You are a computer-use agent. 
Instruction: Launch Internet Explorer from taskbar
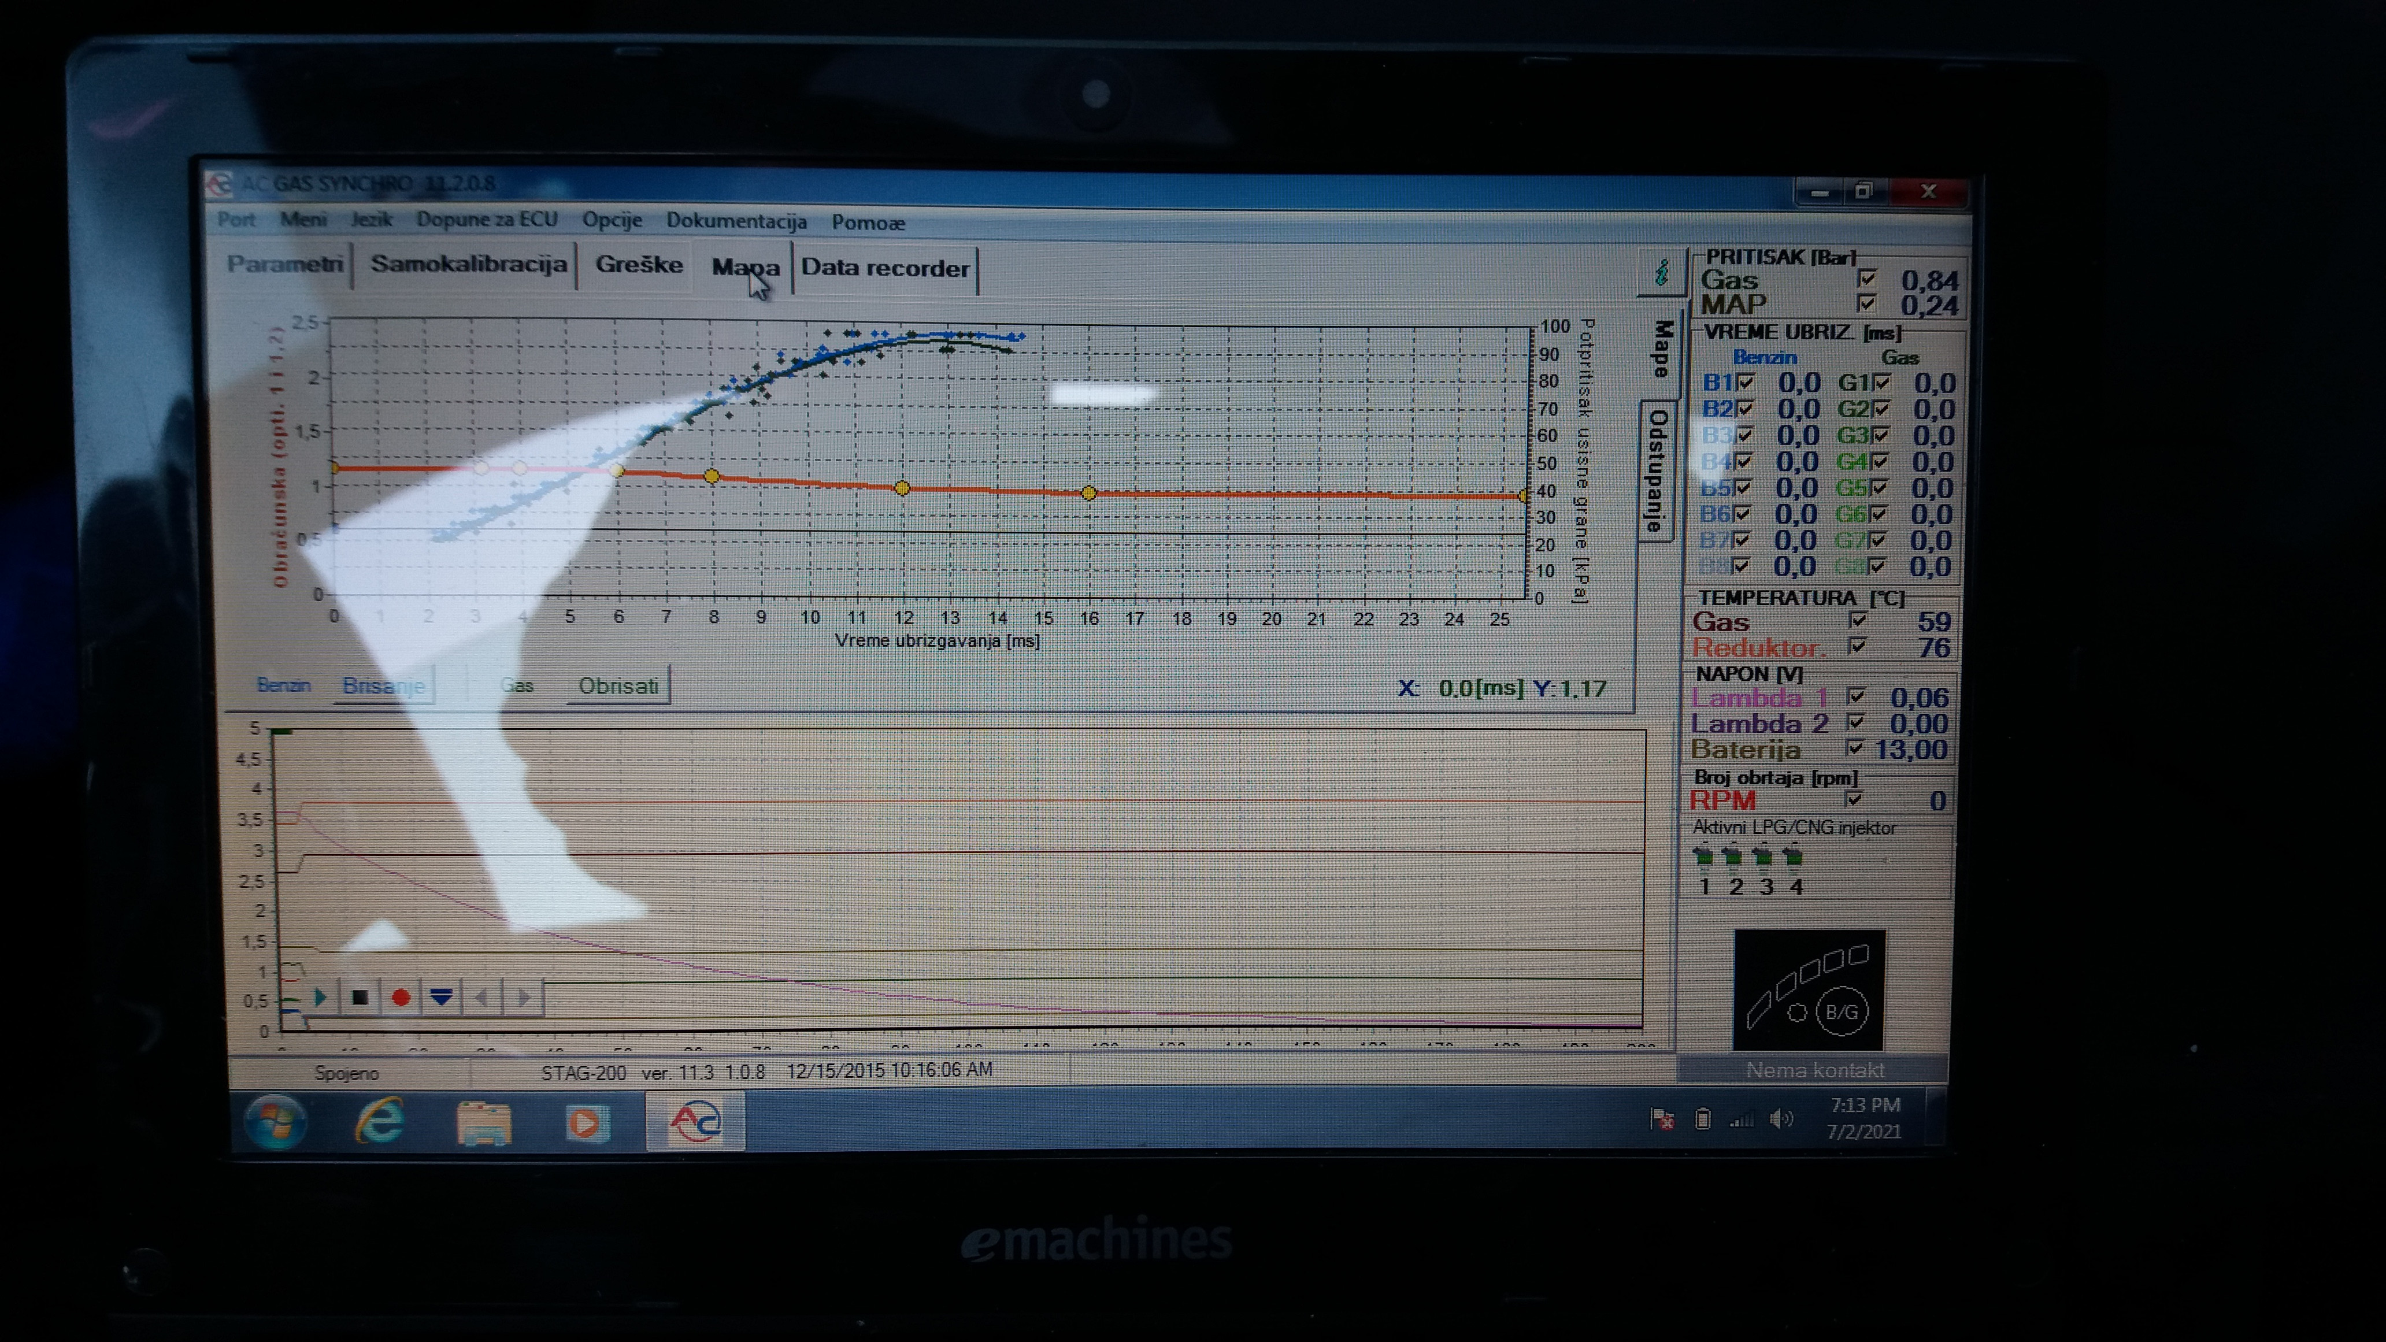pyautogui.click(x=380, y=1121)
